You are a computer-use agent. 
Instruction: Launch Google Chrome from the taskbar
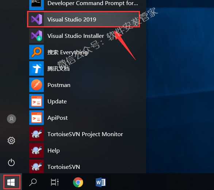tap(78, 182)
